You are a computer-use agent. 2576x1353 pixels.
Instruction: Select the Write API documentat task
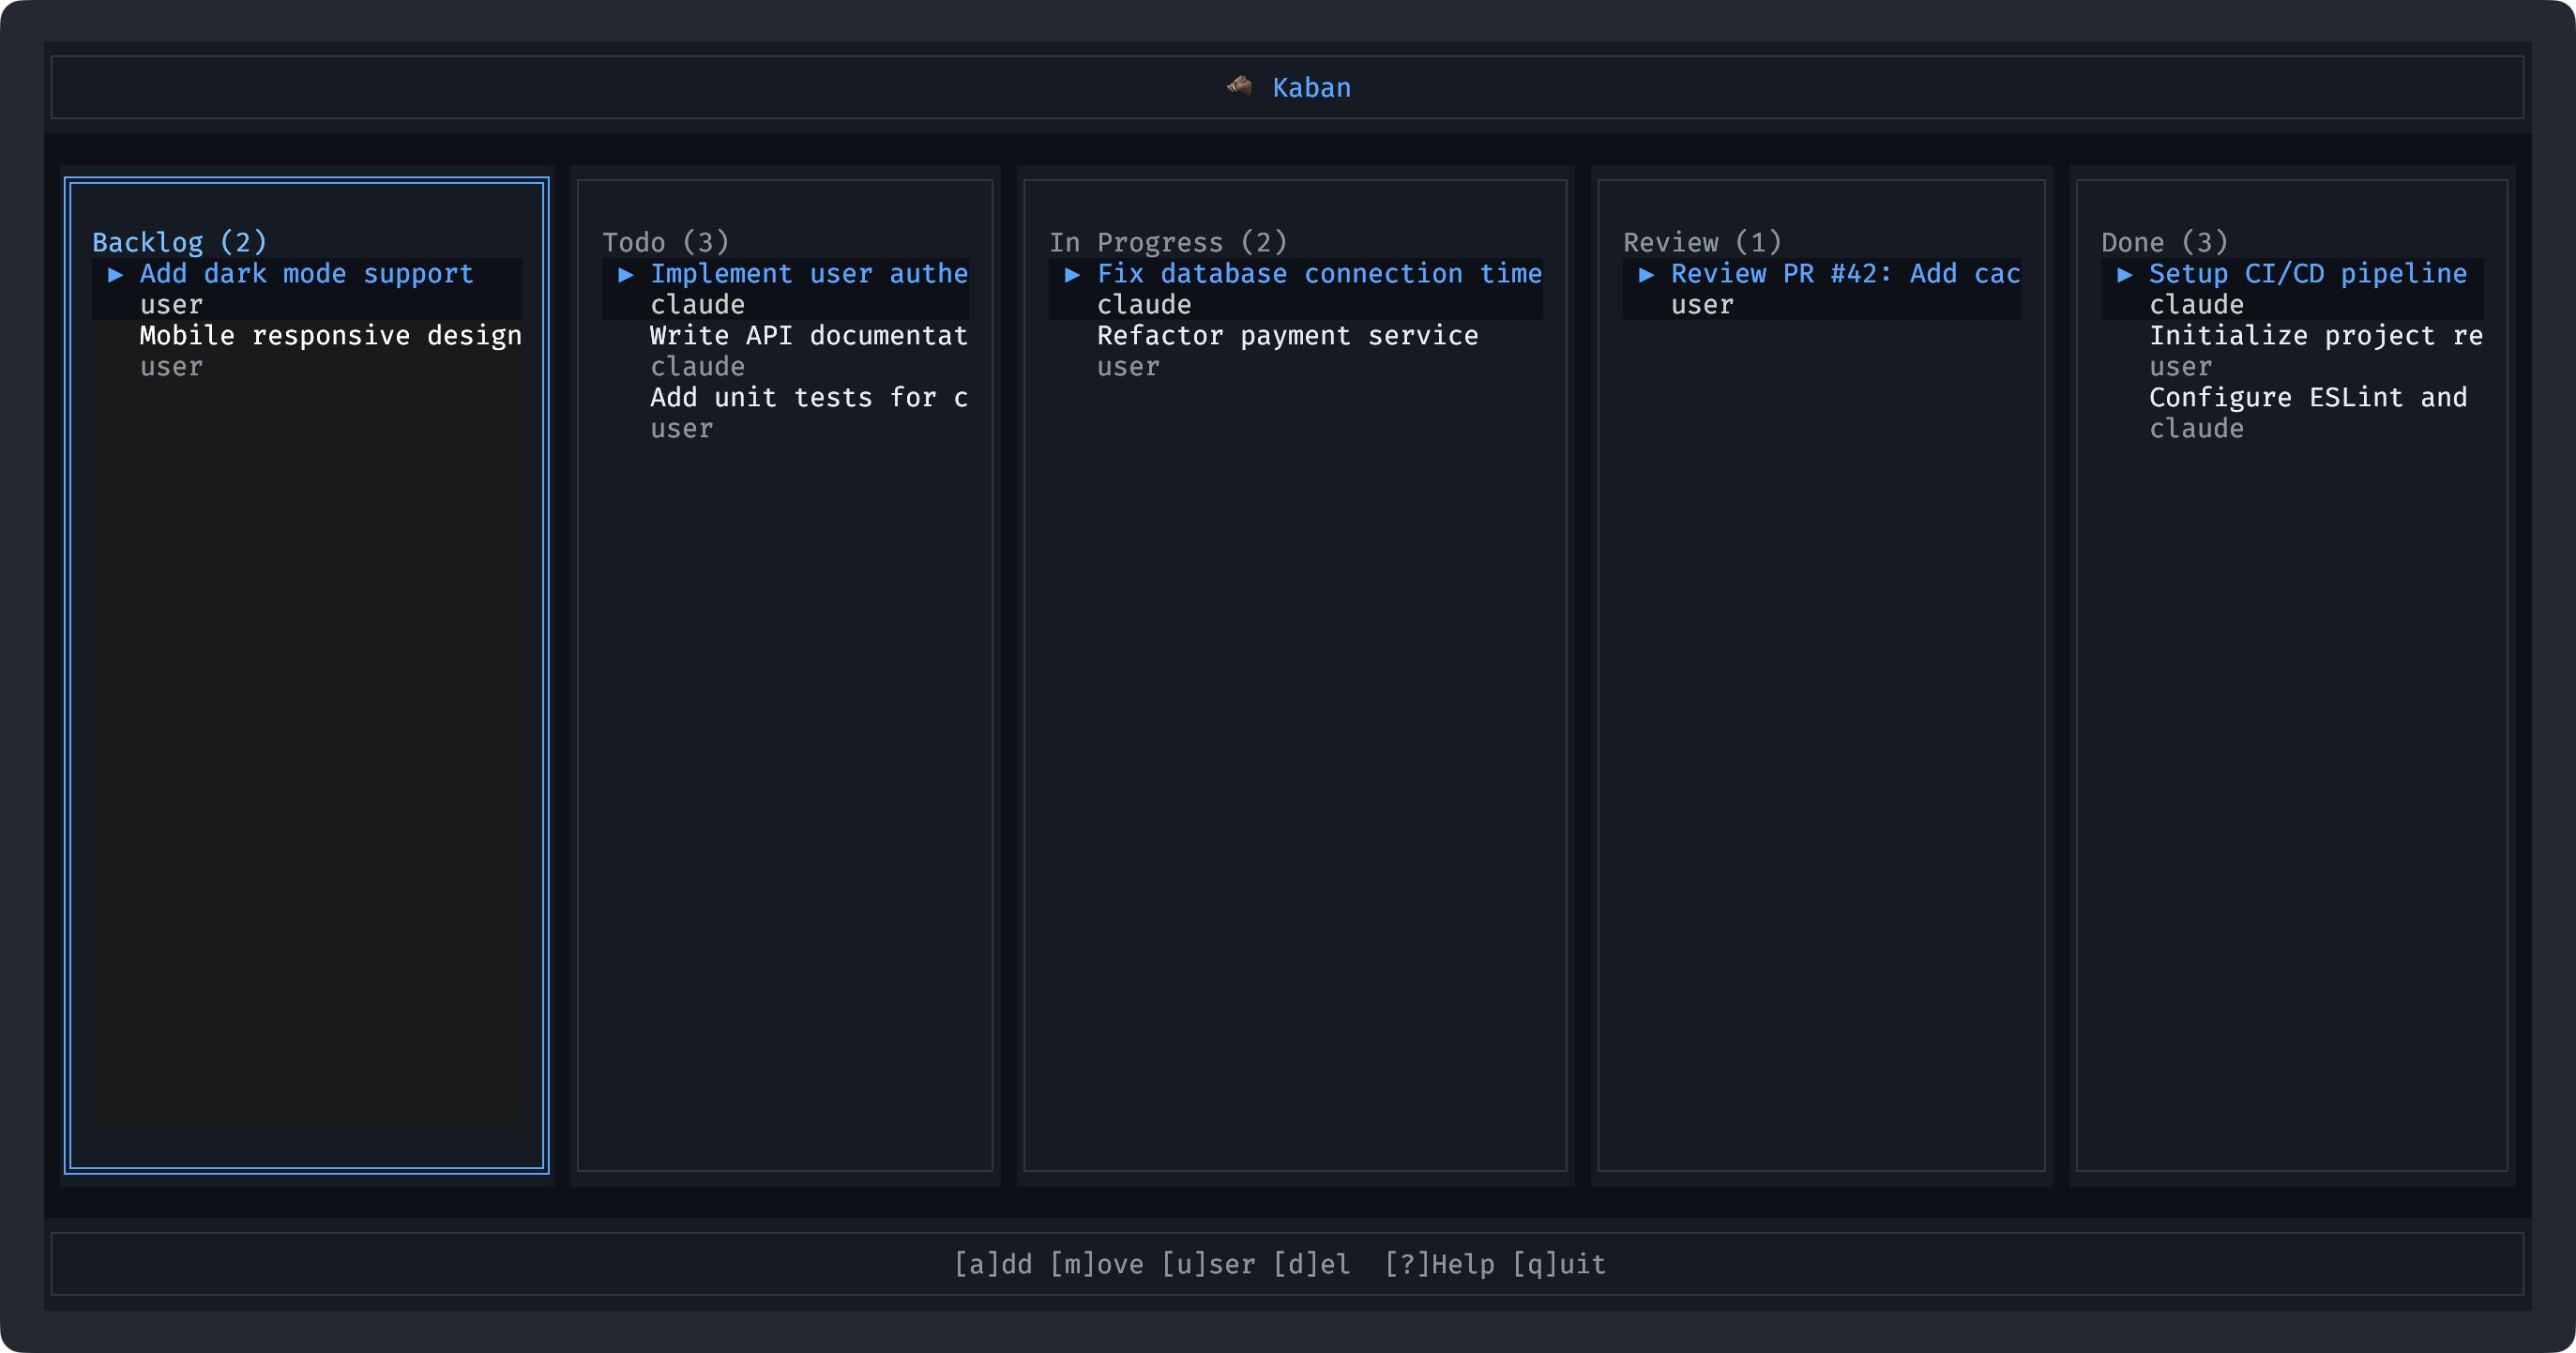(x=808, y=336)
